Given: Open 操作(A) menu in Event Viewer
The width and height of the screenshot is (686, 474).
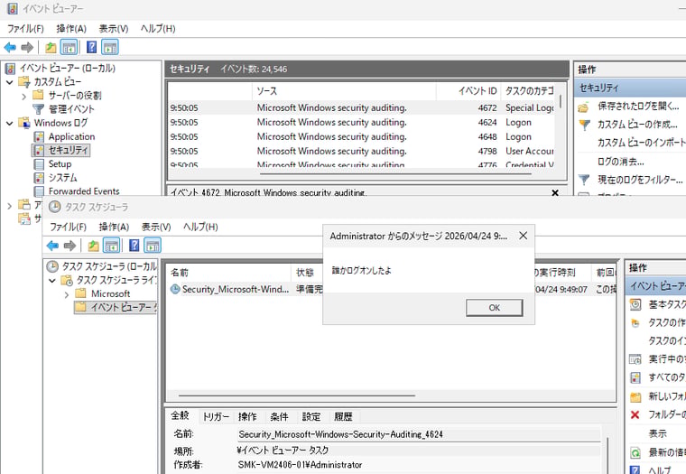Looking at the screenshot, I should click(x=71, y=29).
